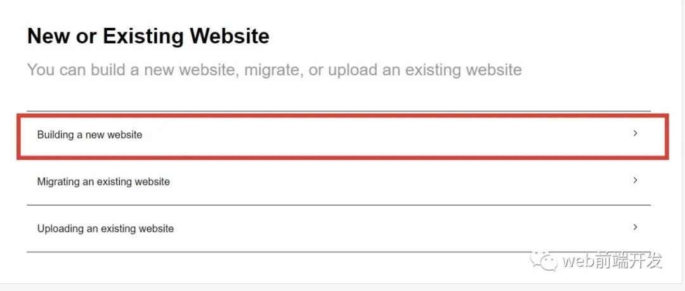Viewport: 685px width, 291px height.
Task: Select the "Building a new website" label
Action: pos(89,134)
